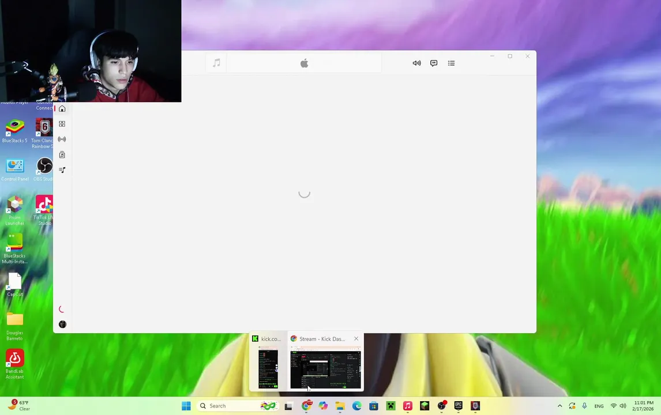Open the Minecraft grass block taskbar icon
Screen dimensions: 661x415
pos(425,406)
